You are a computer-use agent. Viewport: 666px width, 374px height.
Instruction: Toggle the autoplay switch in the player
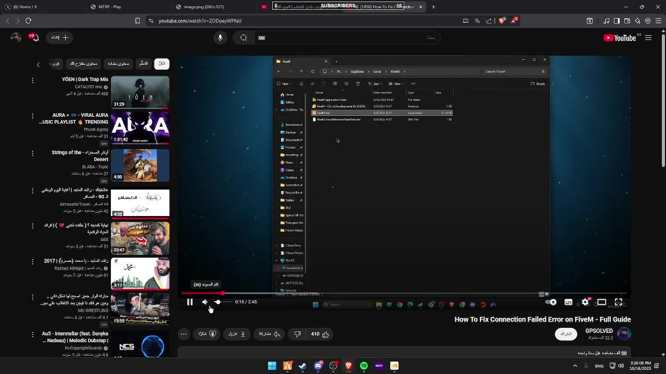coord(550,302)
